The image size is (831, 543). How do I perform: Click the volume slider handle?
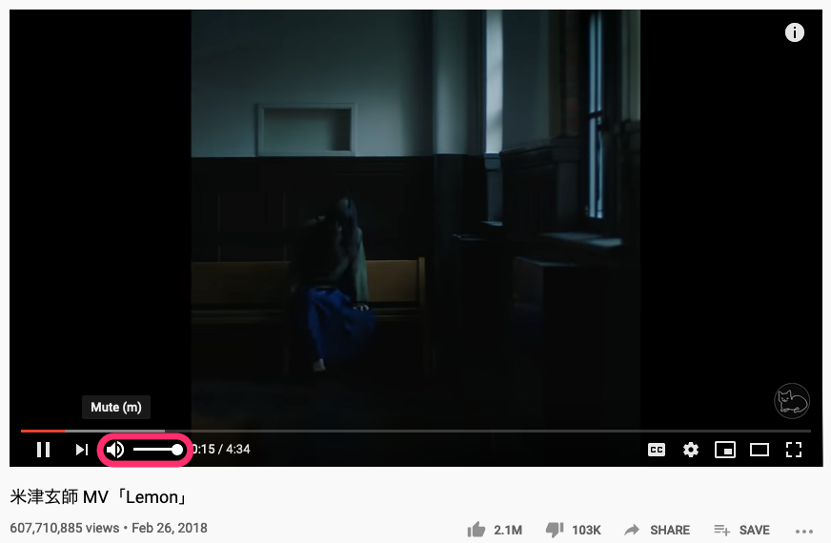click(x=177, y=450)
